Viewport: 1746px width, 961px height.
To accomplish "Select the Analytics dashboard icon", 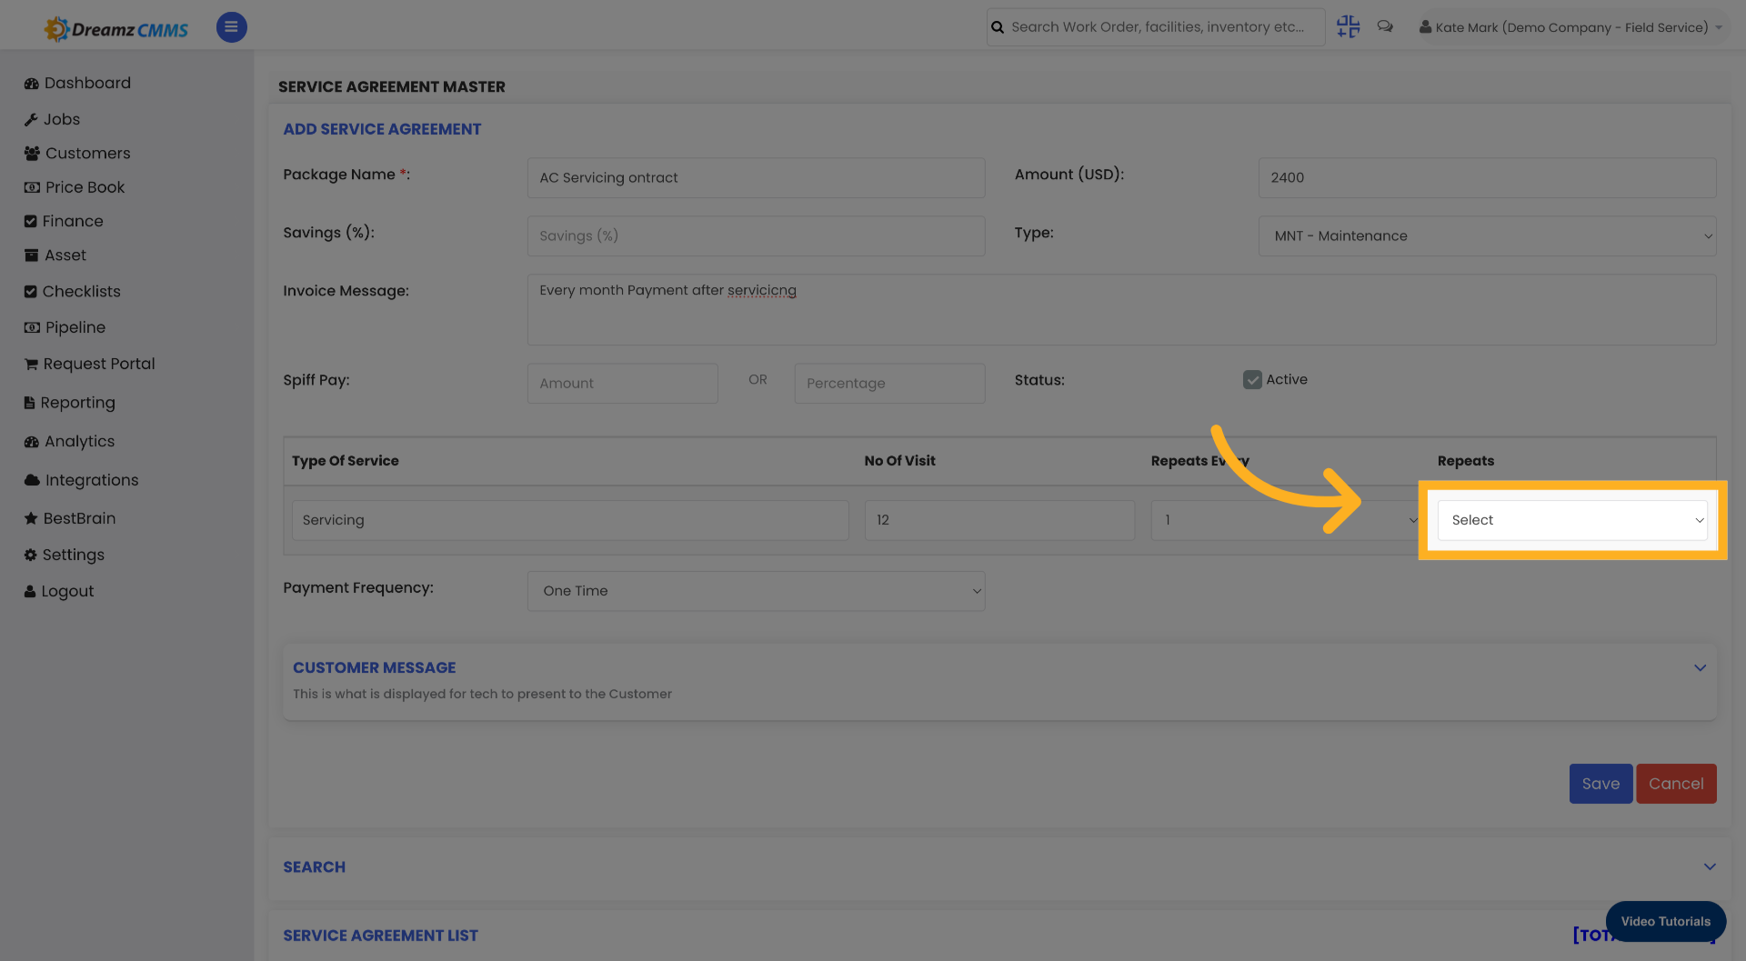I will pyautogui.click(x=32, y=441).
